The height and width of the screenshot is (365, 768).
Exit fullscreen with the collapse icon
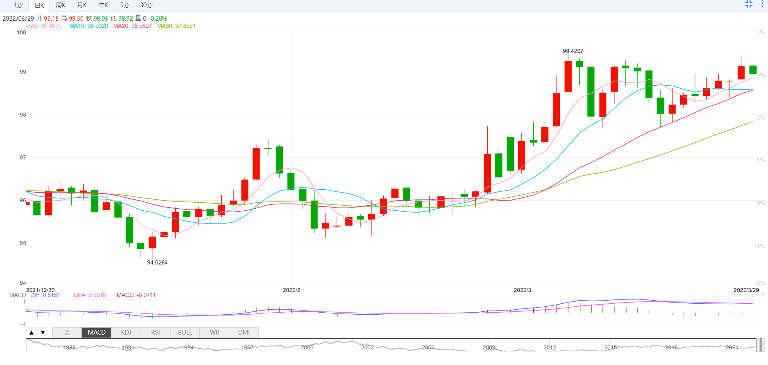click(749, 4)
